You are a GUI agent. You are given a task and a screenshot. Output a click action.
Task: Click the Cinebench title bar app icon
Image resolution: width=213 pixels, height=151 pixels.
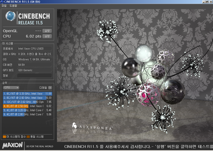pos(2,2)
